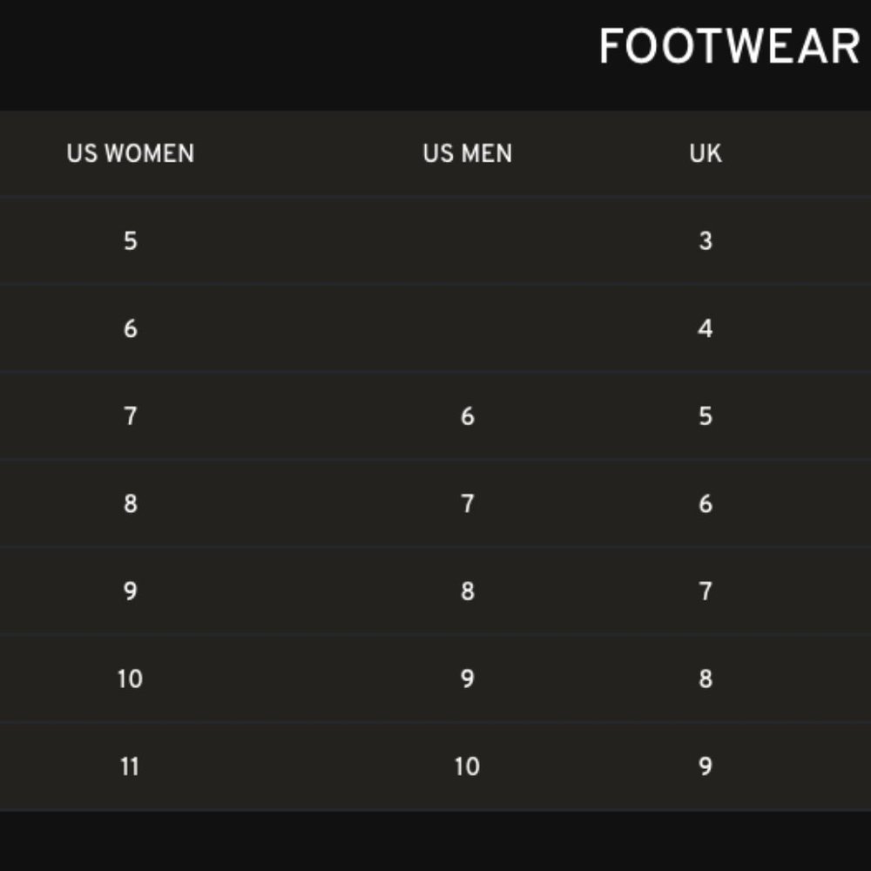Click UK size 3 cell
The height and width of the screenshot is (871, 871).
coord(706,241)
